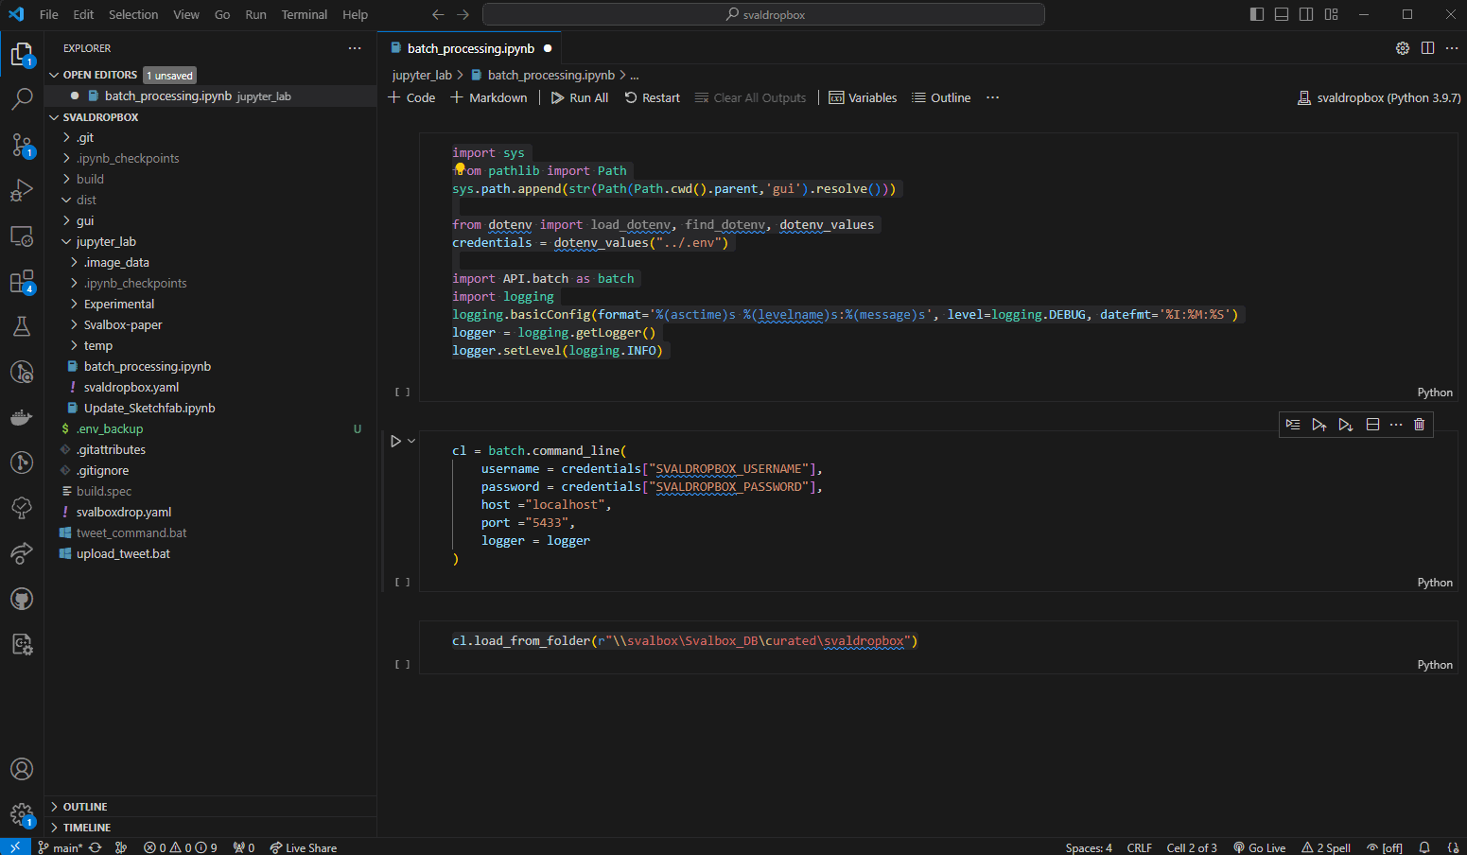Open Live Share from status bar
1467x855 pixels.
pos(303,847)
